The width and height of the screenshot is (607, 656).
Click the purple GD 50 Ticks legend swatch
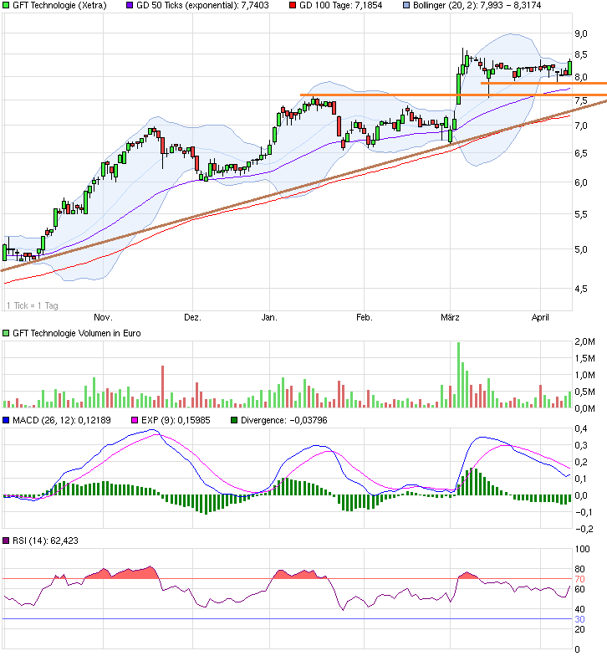pos(129,5)
